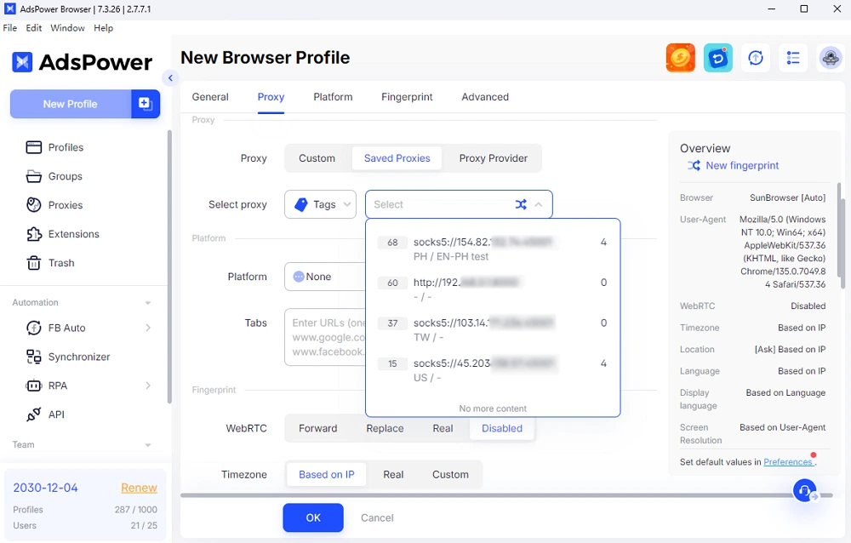Open the Help menu

[103, 28]
